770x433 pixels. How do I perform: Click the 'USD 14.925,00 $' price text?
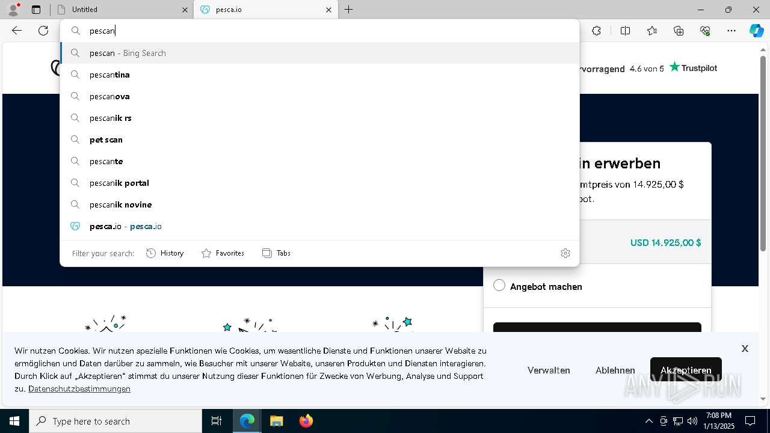[665, 243]
